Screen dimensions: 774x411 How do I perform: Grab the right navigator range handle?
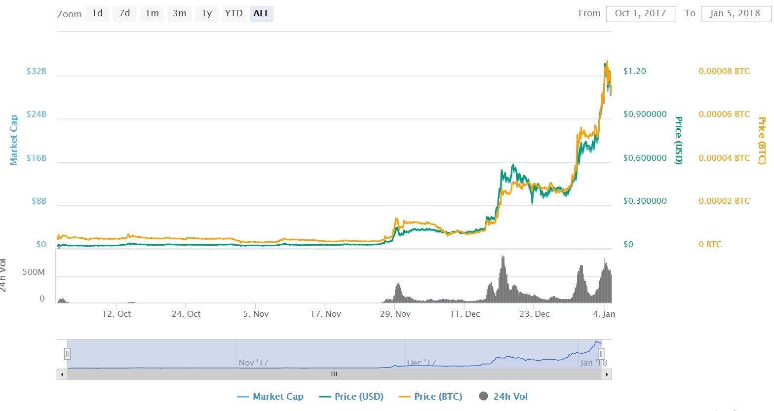tap(601, 353)
